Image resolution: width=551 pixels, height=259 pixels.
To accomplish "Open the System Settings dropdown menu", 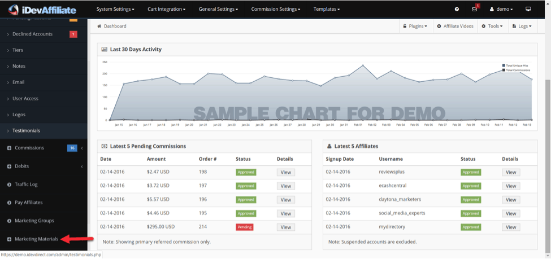I will tap(115, 9).
